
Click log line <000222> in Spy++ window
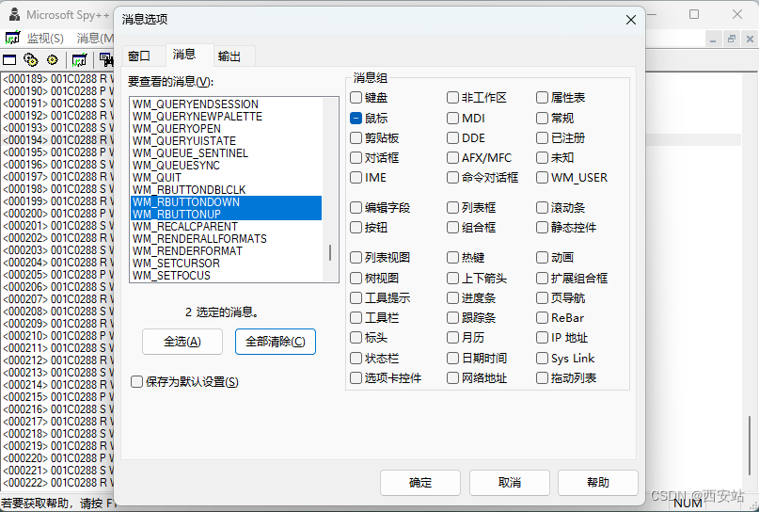[x=58, y=483]
